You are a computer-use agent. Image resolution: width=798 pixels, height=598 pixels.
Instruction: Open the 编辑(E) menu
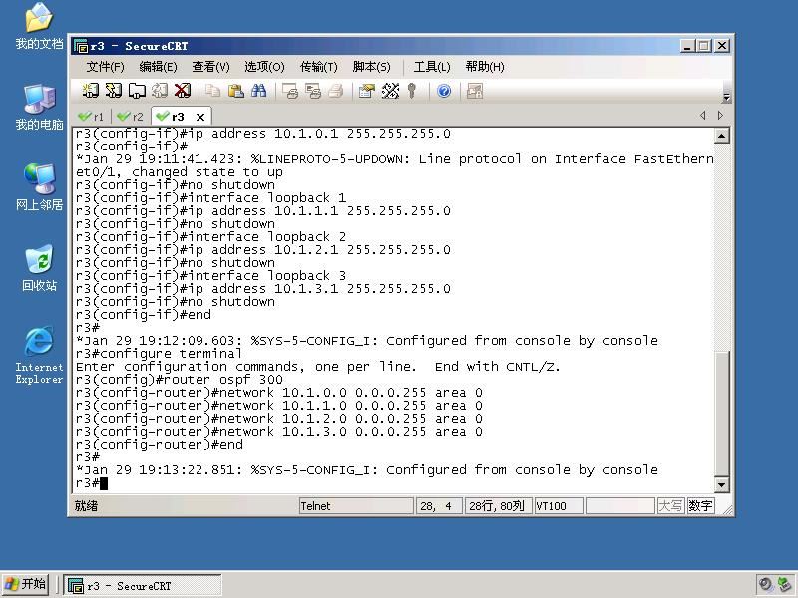(x=158, y=67)
